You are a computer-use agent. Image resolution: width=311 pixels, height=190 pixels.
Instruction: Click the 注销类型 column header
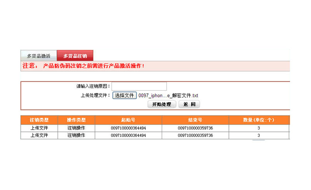39,120
